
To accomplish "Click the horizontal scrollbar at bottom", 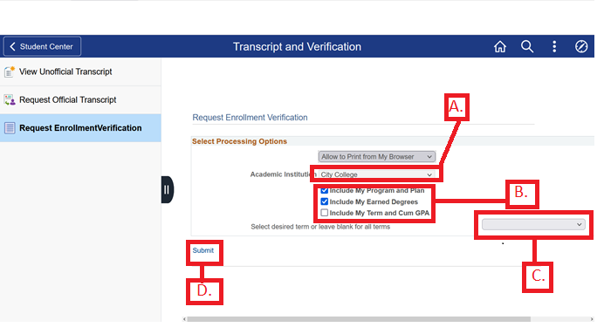I will 359,319.
